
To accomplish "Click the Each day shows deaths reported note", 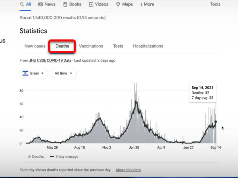I will (65, 170).
